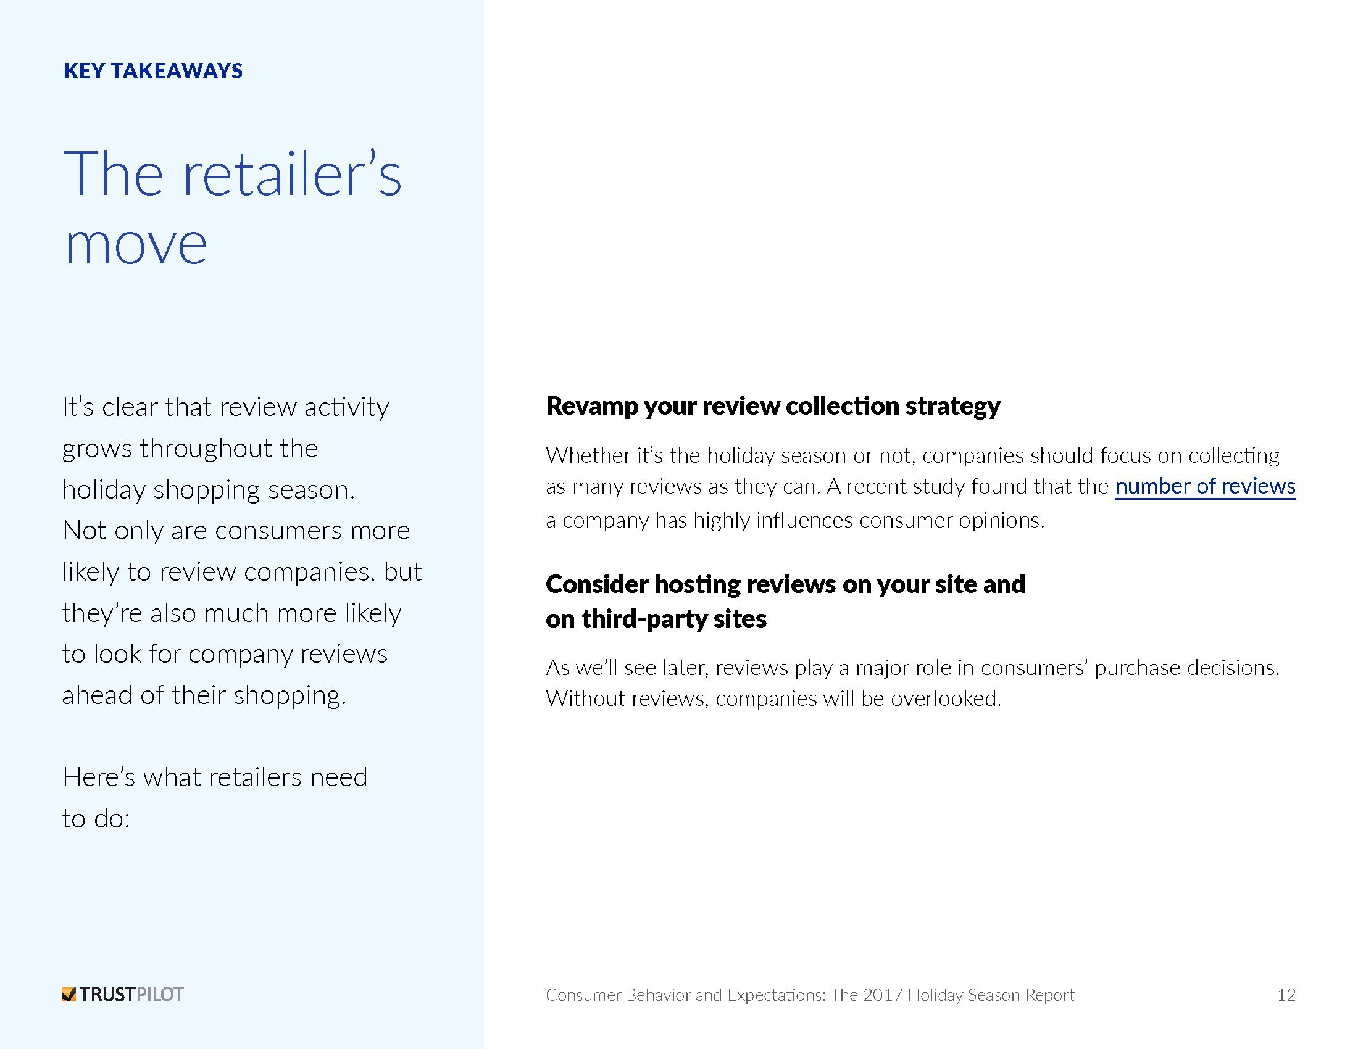The width and height of the screenshot is (1358, 1049).
Task: Click the line "ahead of their shopping."
Action: coord(204,695)
